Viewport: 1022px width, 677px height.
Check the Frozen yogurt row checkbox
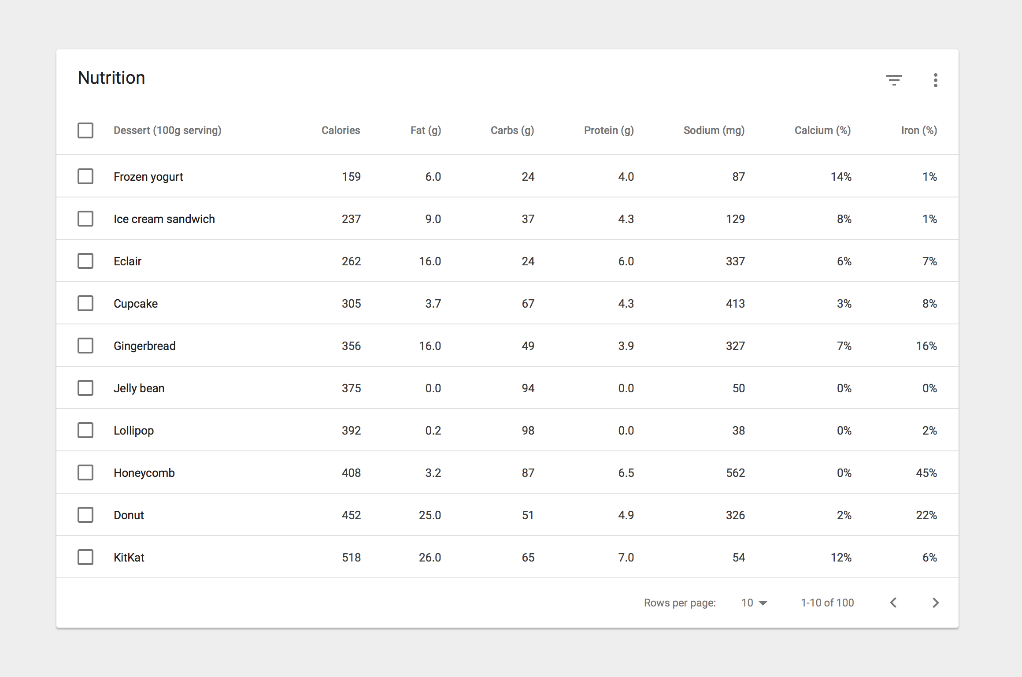[85, 176]
